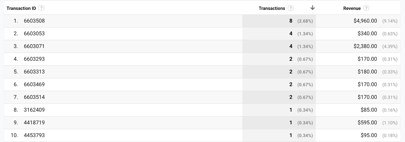Click help icon beside Revenue header
This screenshot has width=405, height=142.
(x=366, y=8)
